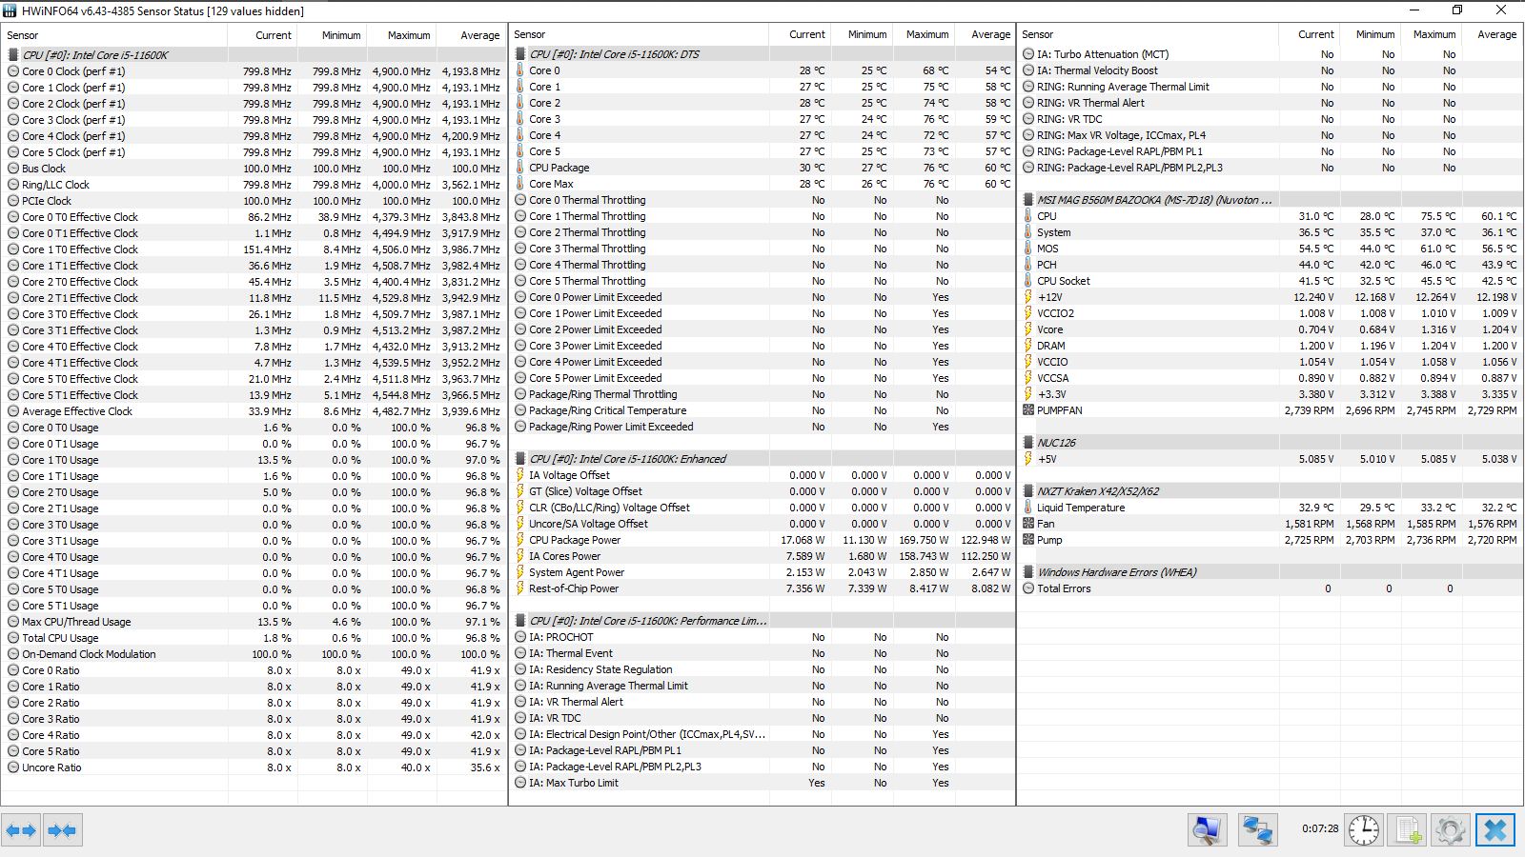
Task: Click the Total Errors circle icon
Action: tap(1028, 588)
